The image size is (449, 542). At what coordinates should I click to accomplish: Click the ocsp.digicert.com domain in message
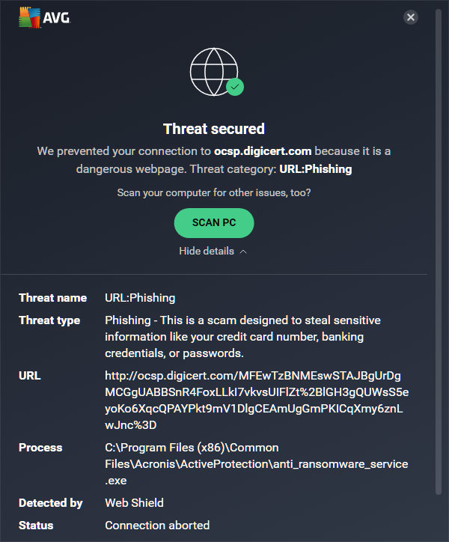(x=263, y=151)
